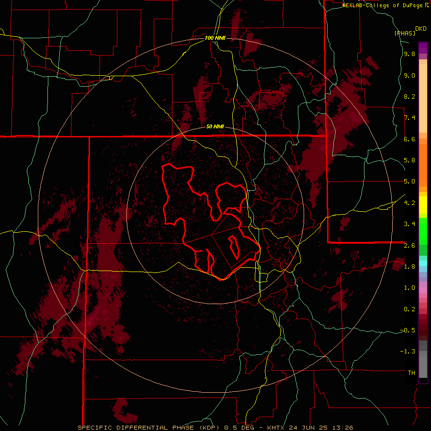Click the 8.2 legend value

409,96
